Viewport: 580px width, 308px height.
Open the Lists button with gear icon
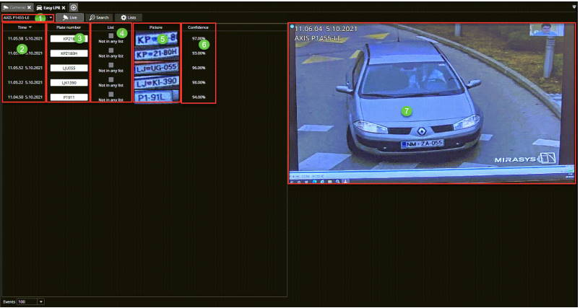[129, 17]
